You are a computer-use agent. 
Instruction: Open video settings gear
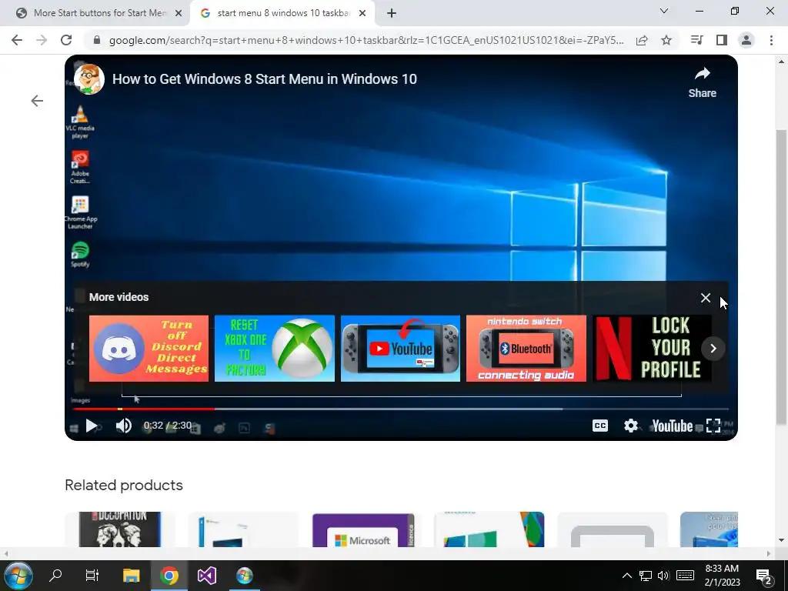[x=631, y=426]
